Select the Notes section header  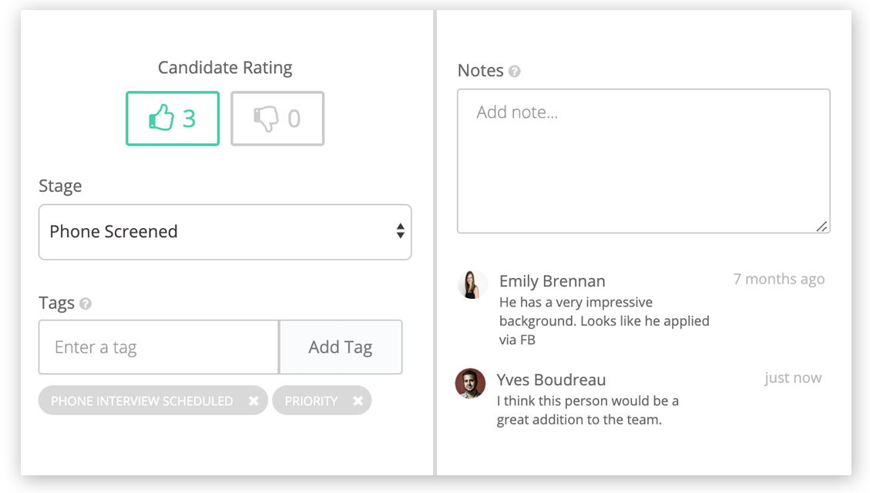tap(479, 70)
